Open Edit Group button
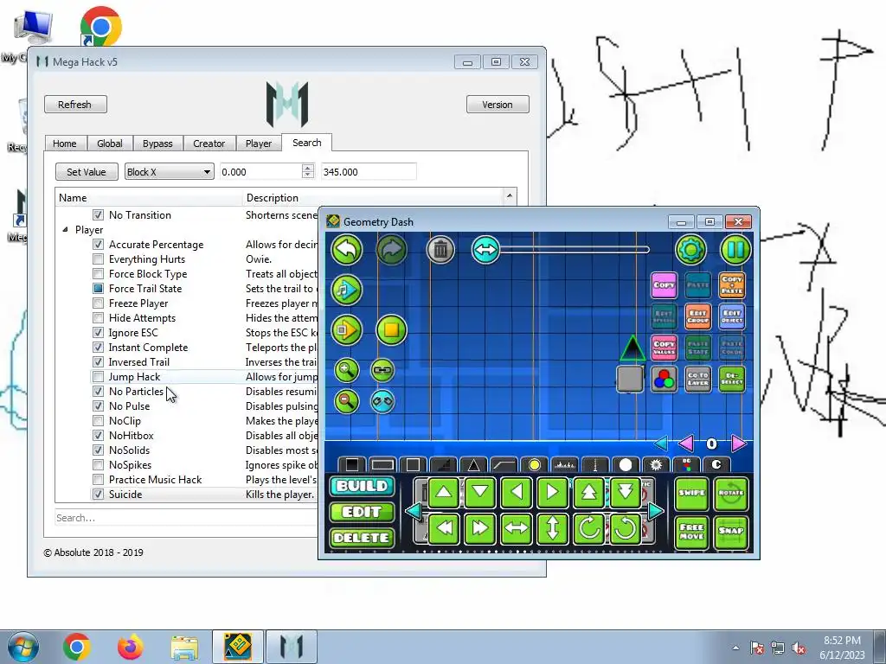This screenshot has width=886, height=664. pos(698,316)
